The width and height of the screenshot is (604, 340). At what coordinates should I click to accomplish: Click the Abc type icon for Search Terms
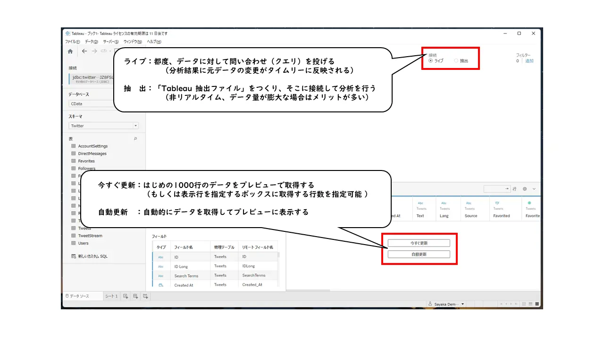(x=161, y=276)
